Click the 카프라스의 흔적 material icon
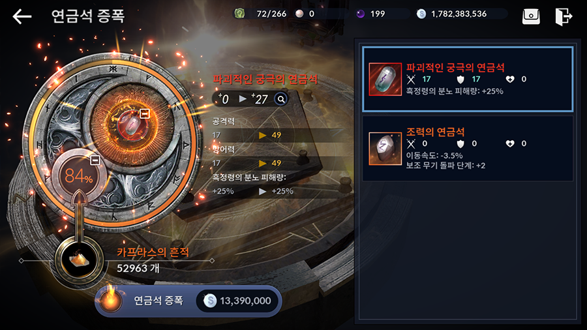The height and width of the screenshot is (330, 587). click(x=79, y=260)
